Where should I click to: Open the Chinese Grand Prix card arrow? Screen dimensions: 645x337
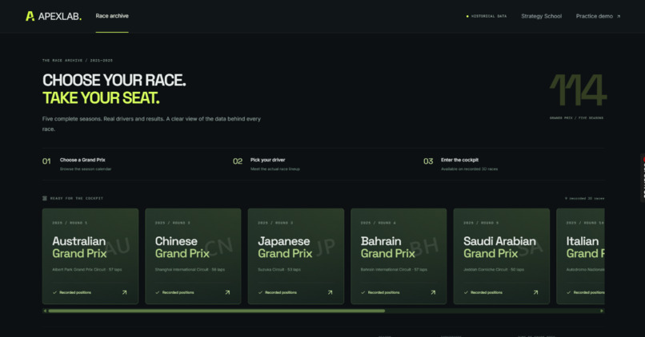pos(227,292)
